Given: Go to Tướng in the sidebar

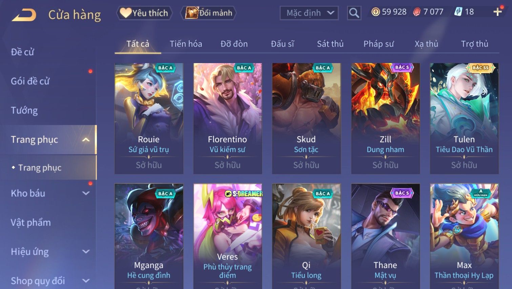Looking at the screenshot, I should pos(24,110).
